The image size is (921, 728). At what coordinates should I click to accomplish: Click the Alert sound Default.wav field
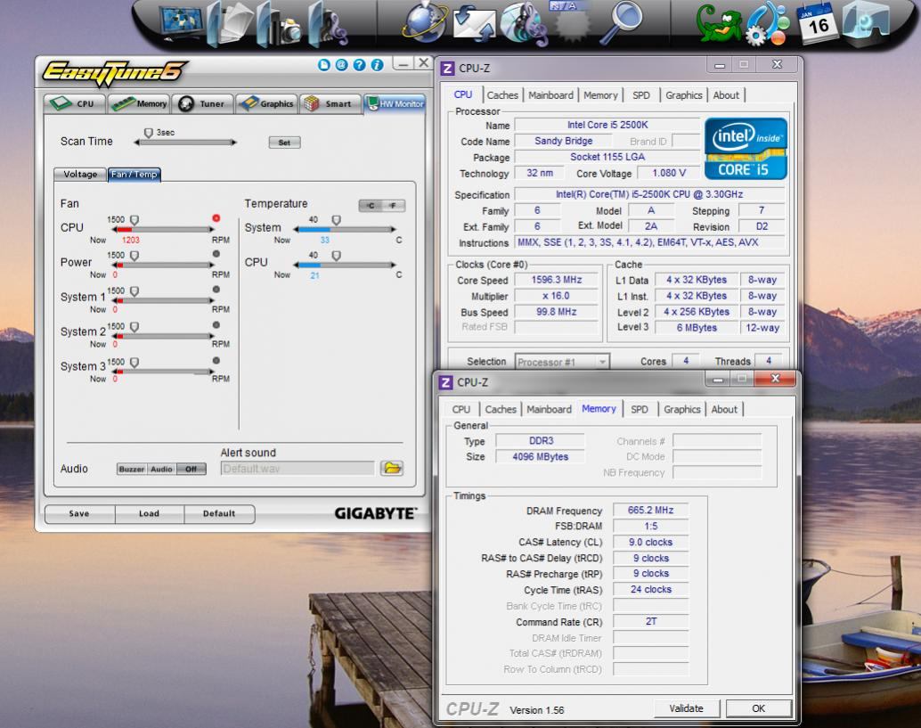pos(297,469)
